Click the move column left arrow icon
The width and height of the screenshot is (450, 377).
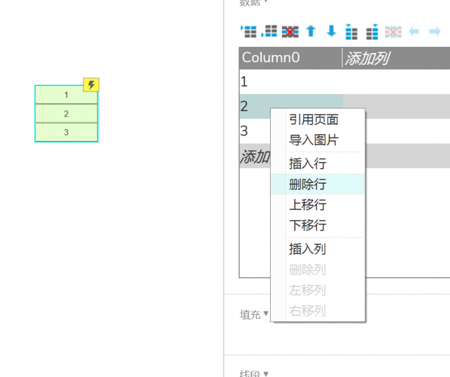click(x=414, y=31)
